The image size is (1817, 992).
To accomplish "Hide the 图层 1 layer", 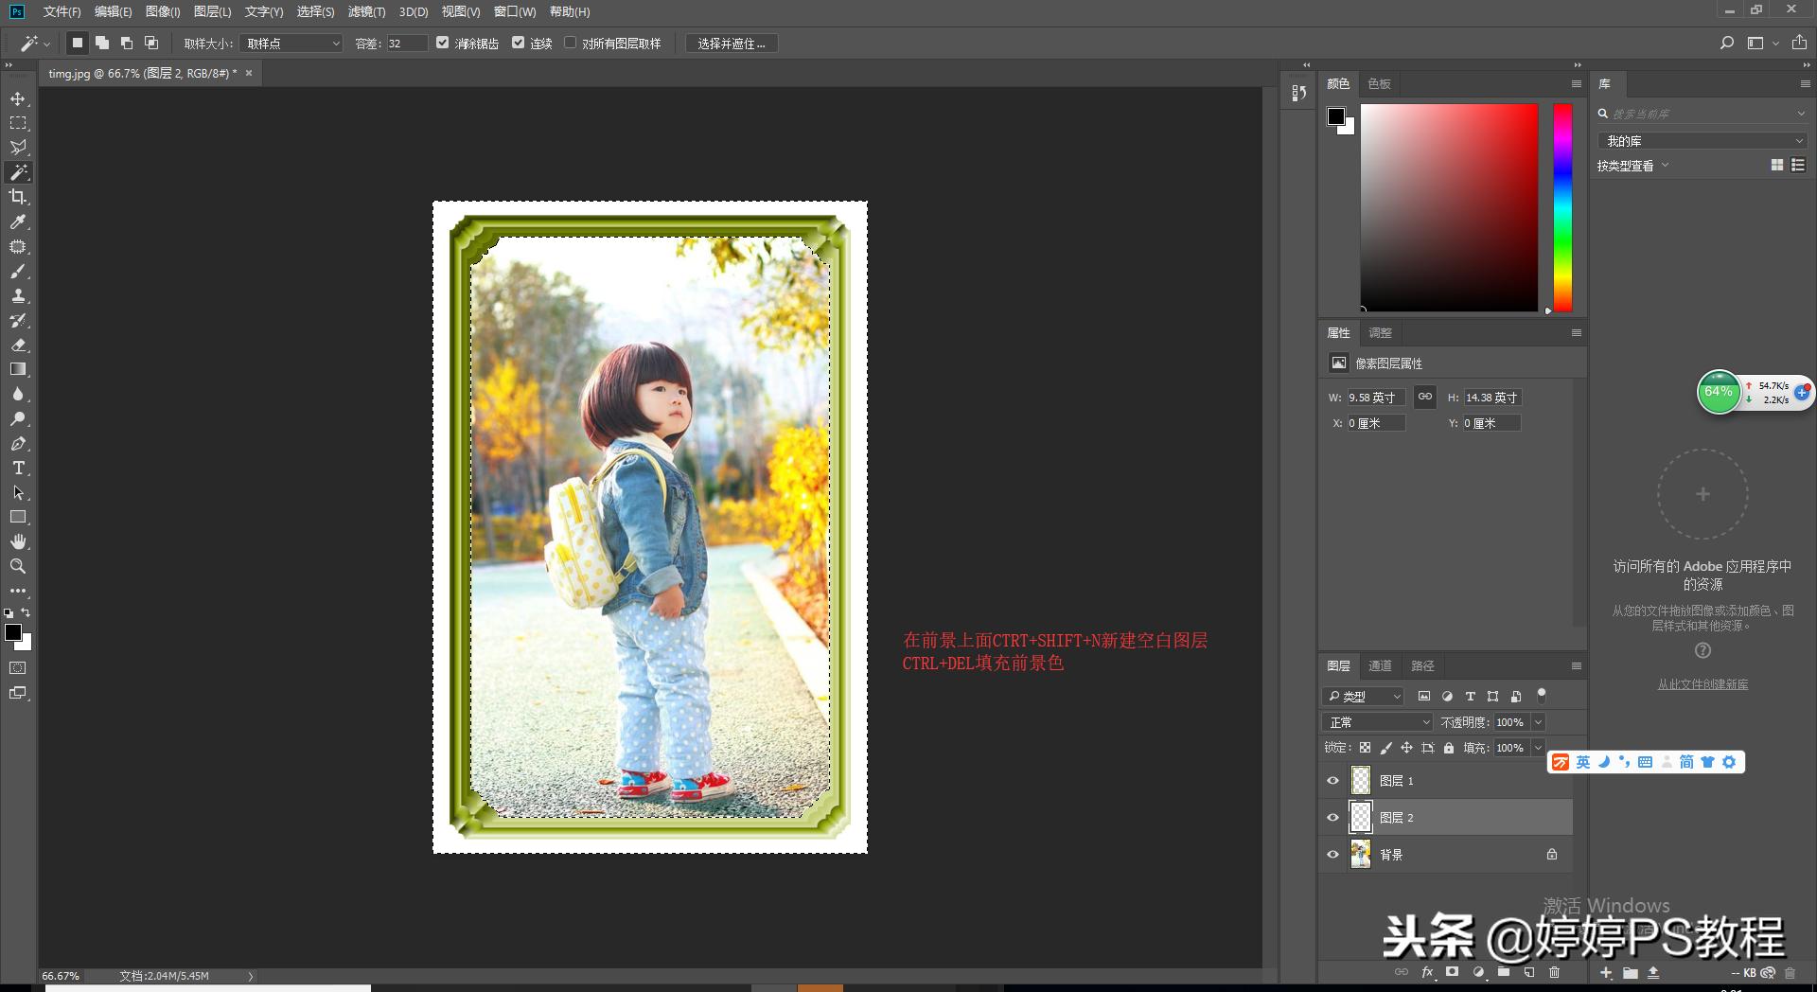I will (x=1333, y=780).
